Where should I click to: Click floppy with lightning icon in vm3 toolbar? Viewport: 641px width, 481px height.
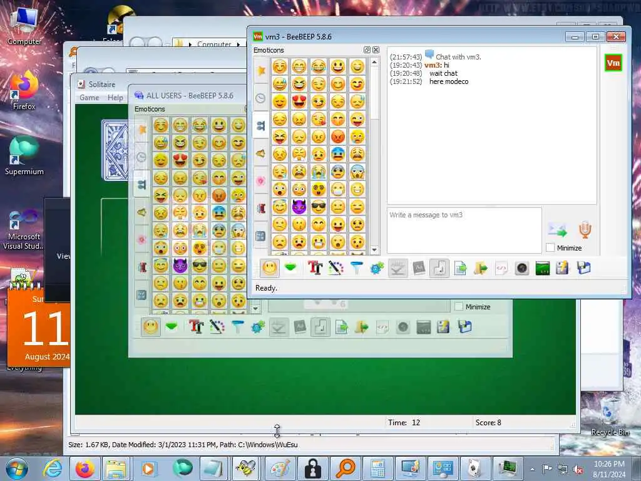coord(563,268)
